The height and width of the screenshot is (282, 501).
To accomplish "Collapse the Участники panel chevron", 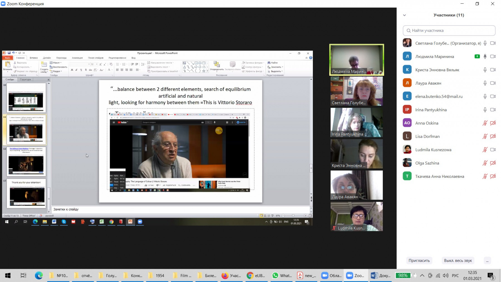I will coord(404,15).
